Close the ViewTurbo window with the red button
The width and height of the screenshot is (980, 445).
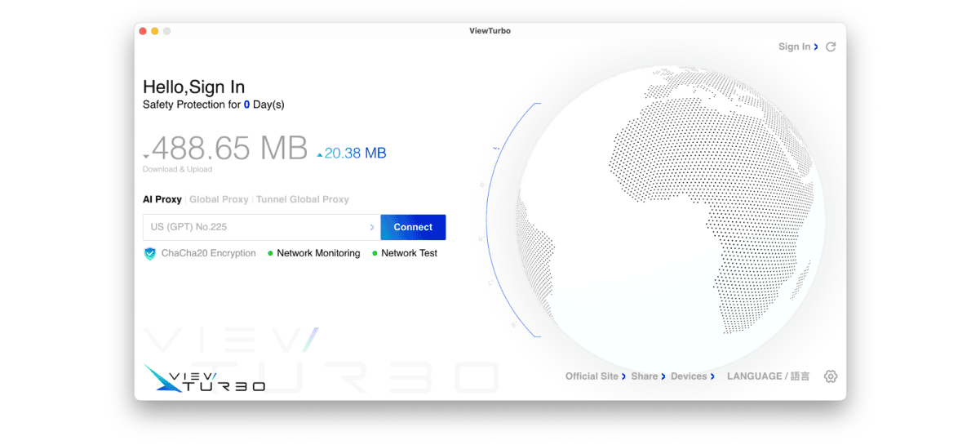click(143, 31)
